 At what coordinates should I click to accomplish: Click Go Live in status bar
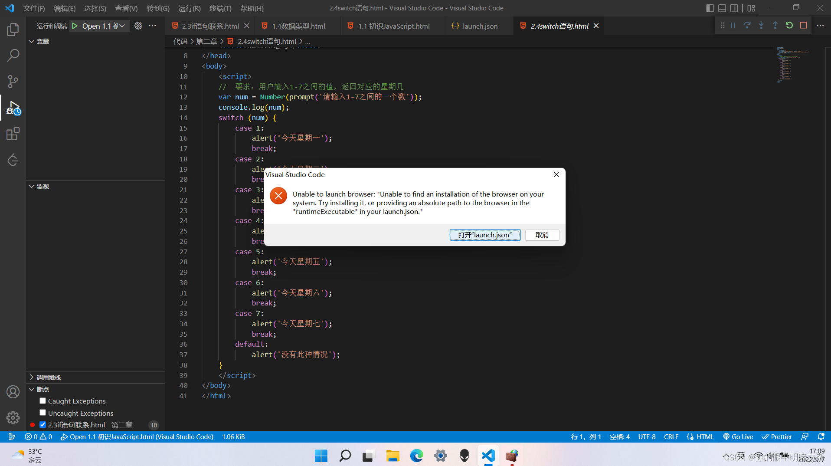tap(738, 437)
